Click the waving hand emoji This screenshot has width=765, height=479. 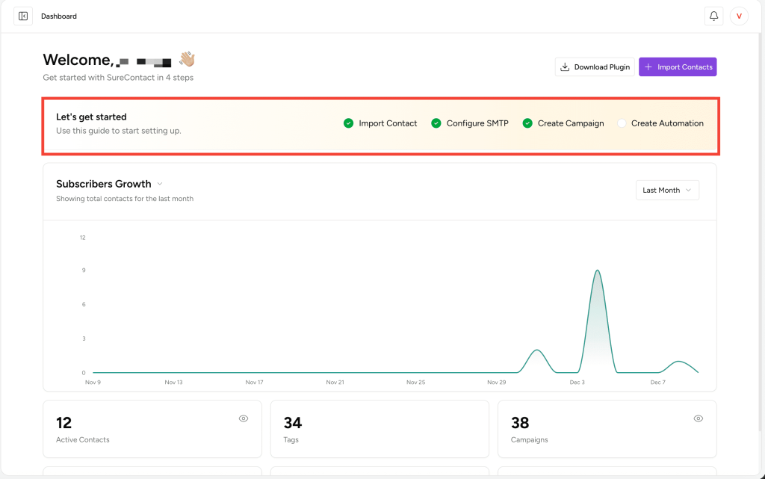click(x=186, y=59)
